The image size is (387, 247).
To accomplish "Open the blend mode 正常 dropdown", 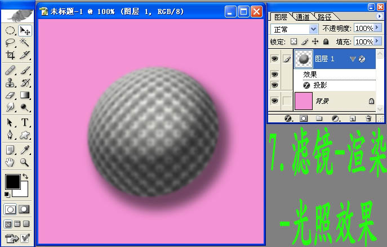I will (294, 29).
